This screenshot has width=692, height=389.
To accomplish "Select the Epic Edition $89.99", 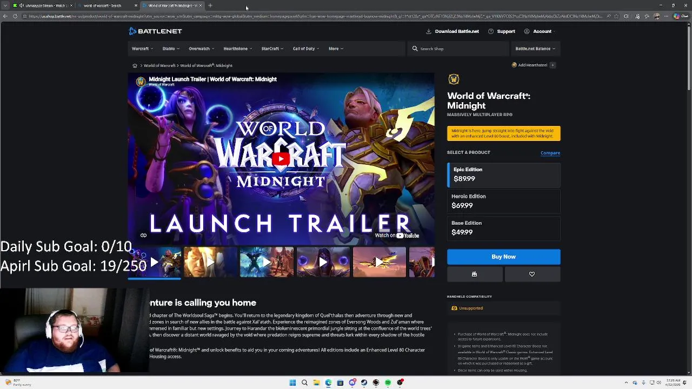I will pyautogui.click(x=504, y=174).
